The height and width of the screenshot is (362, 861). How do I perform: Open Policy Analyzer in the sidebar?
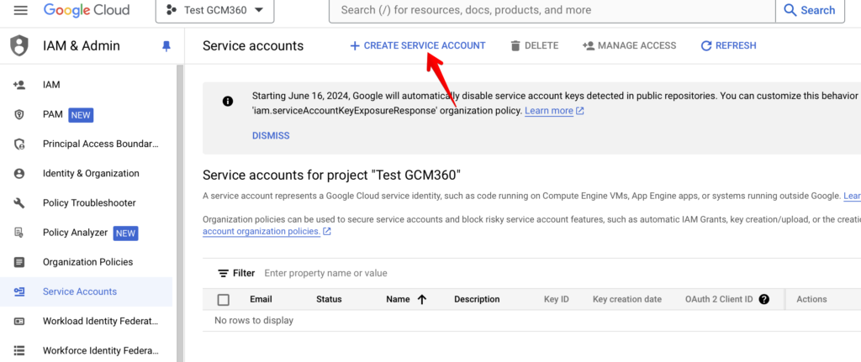(x=75, y=233)
